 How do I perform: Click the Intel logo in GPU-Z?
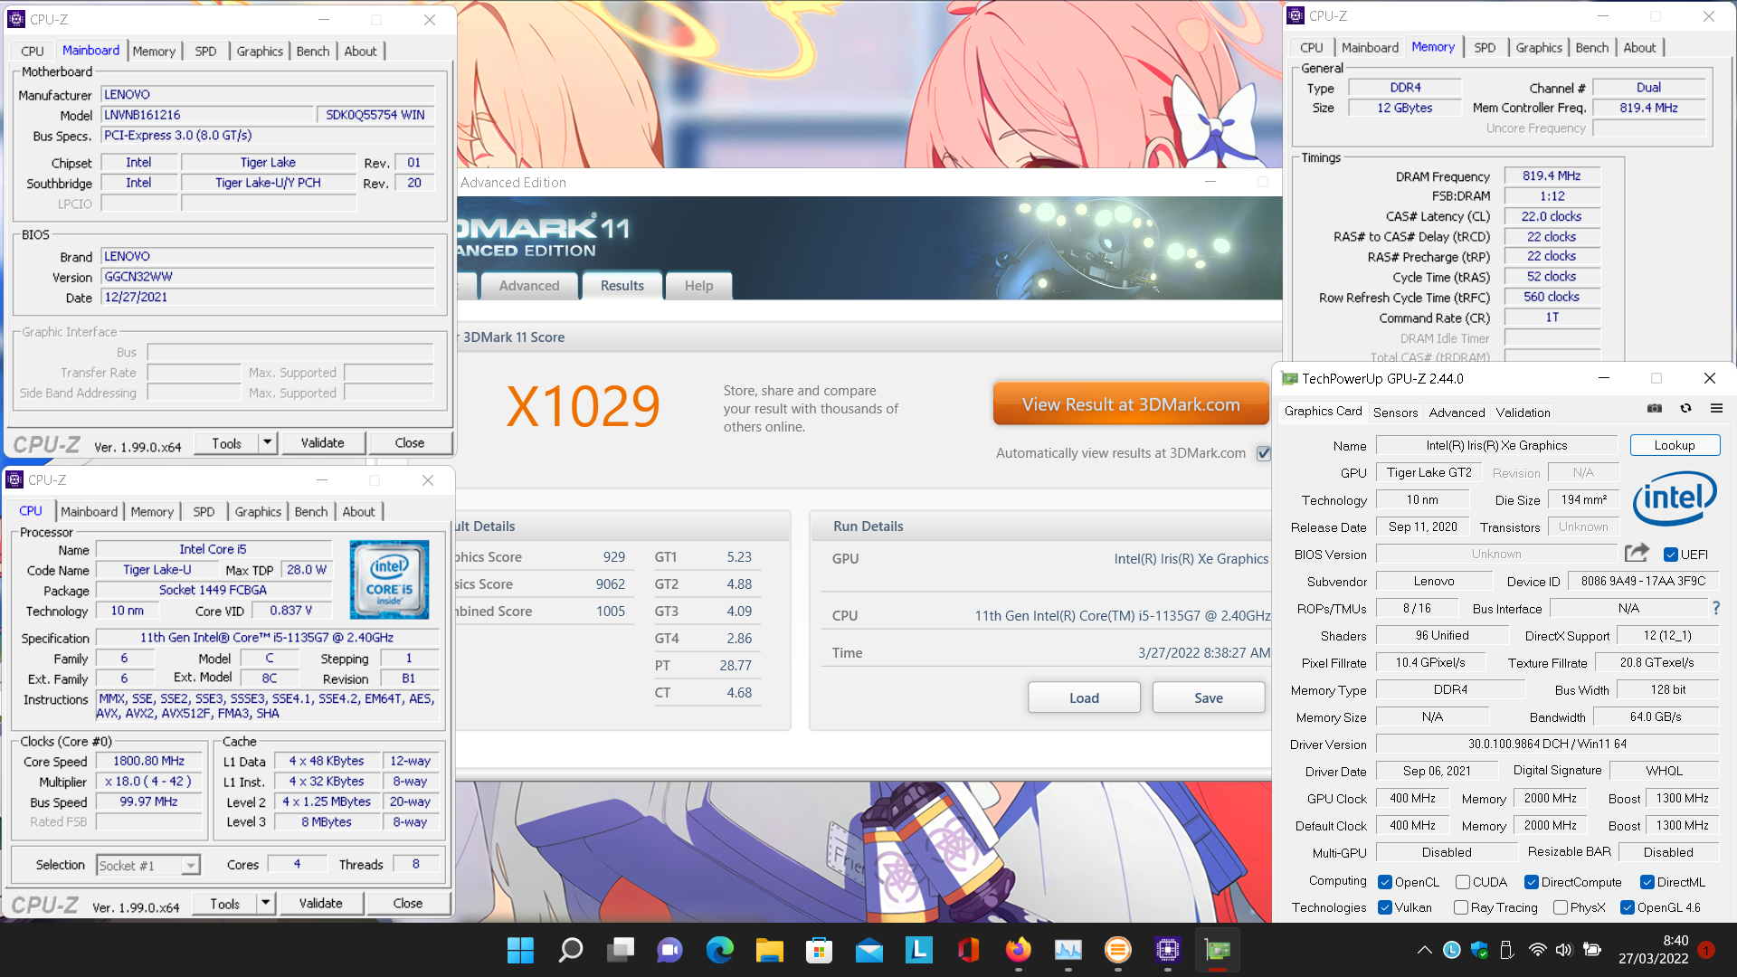(x=1675, y=498)
